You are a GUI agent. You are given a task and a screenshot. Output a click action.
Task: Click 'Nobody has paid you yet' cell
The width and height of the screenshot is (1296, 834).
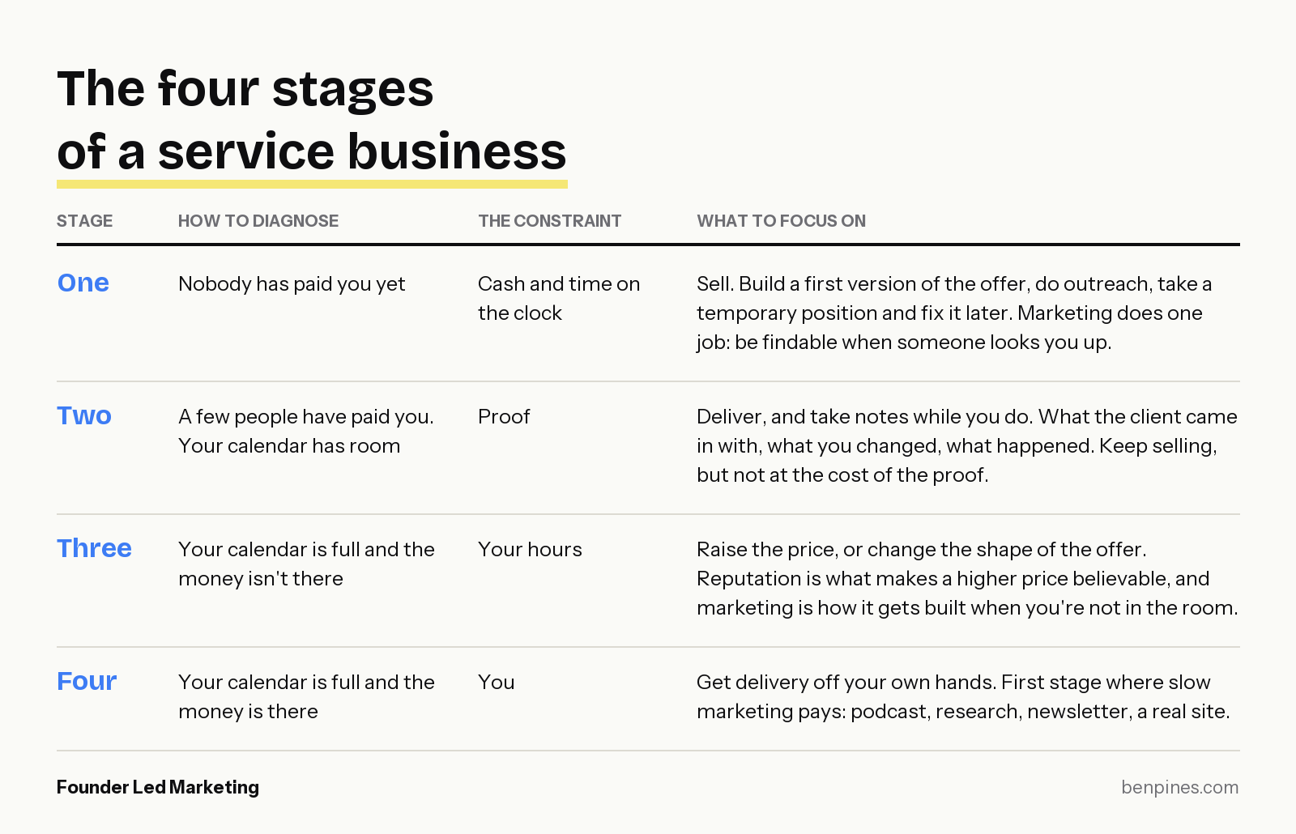292,284
